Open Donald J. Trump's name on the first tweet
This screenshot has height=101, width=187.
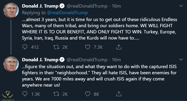click(x=40, y=6)
